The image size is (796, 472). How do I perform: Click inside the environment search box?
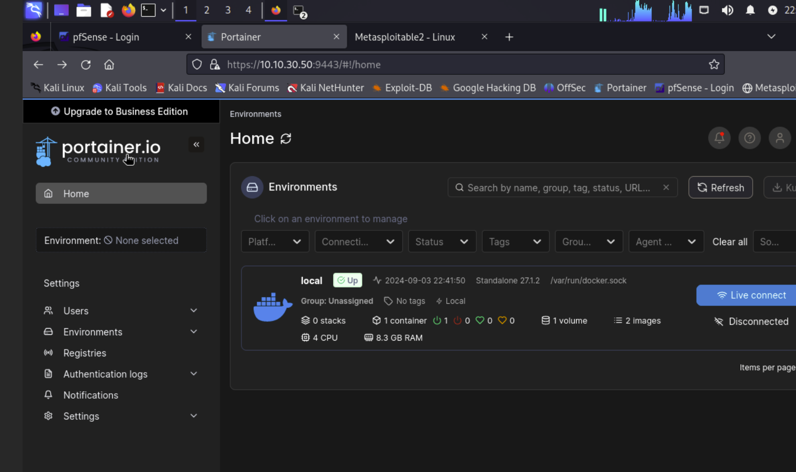point(556,188)
